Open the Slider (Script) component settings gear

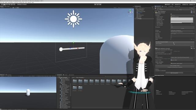click(194, 13)
